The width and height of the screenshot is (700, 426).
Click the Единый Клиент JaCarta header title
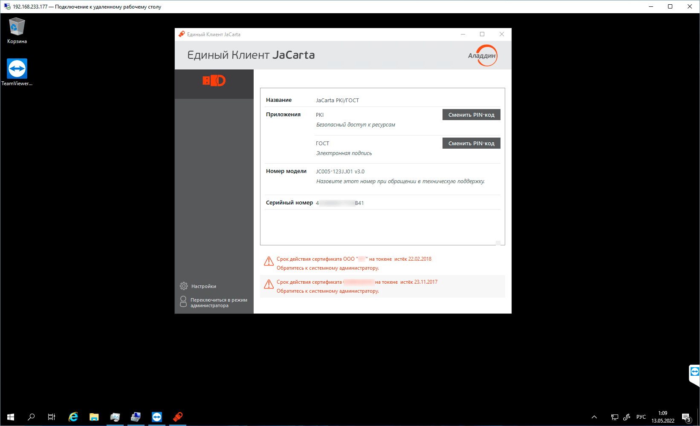tap(251, 55)
